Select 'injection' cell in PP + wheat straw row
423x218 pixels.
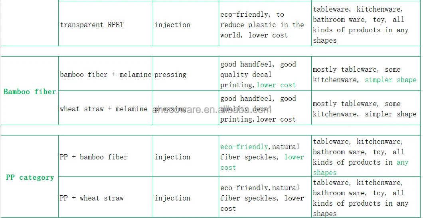click(x=186, y=197)
